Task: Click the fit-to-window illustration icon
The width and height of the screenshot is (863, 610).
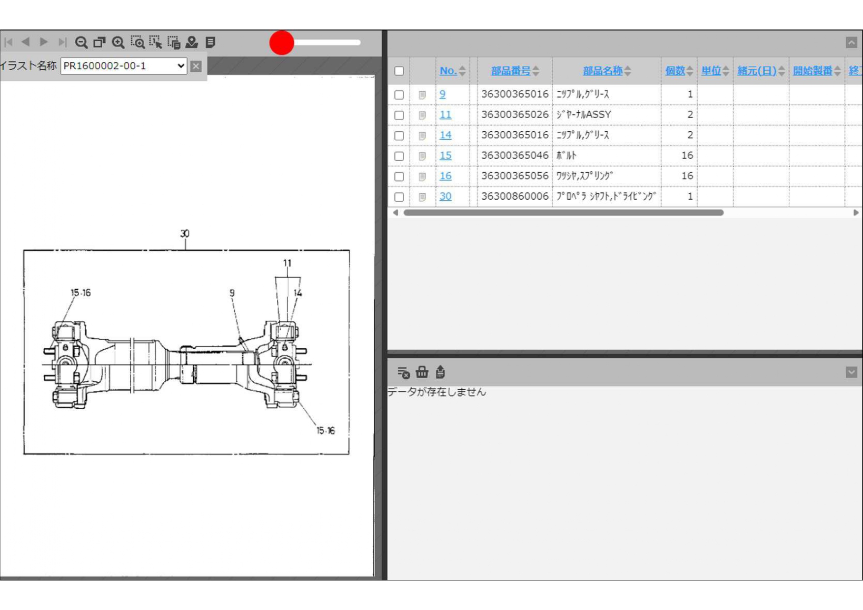Action: (x=99, y=42)
